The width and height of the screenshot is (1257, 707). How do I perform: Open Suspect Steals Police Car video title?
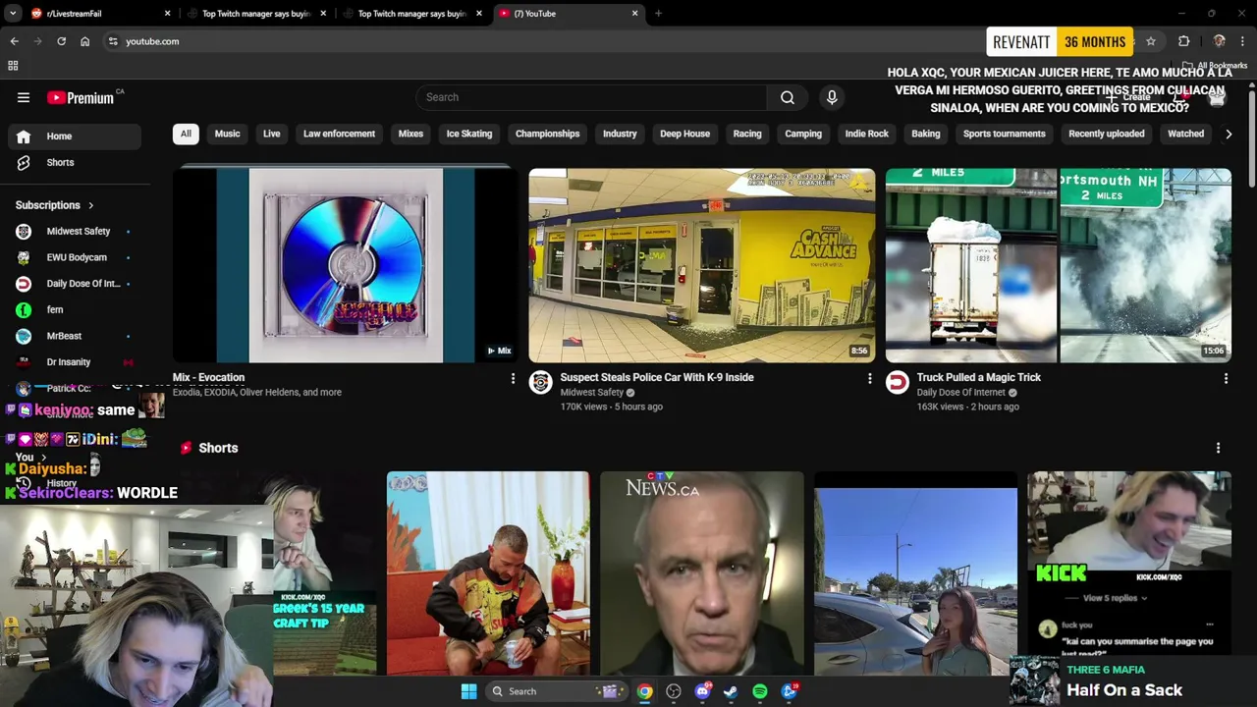pos(657,377)
